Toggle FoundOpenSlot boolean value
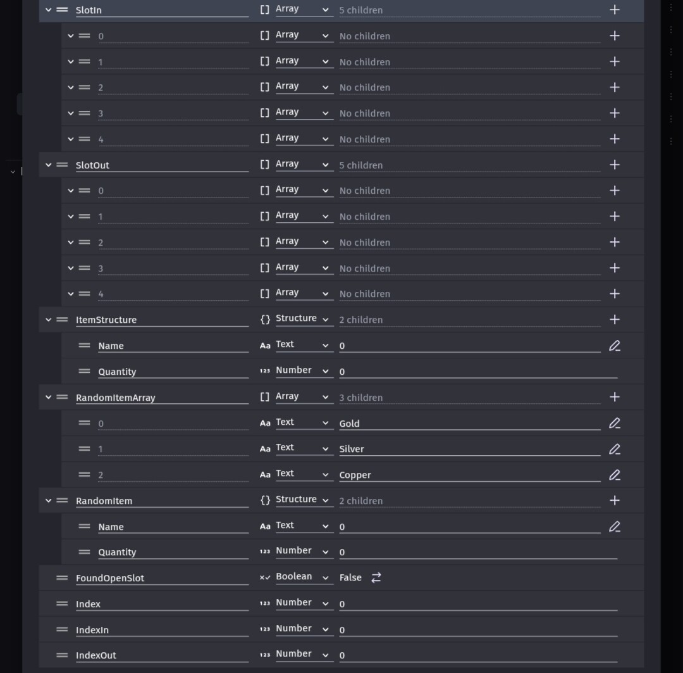 (x=376, y=577)
